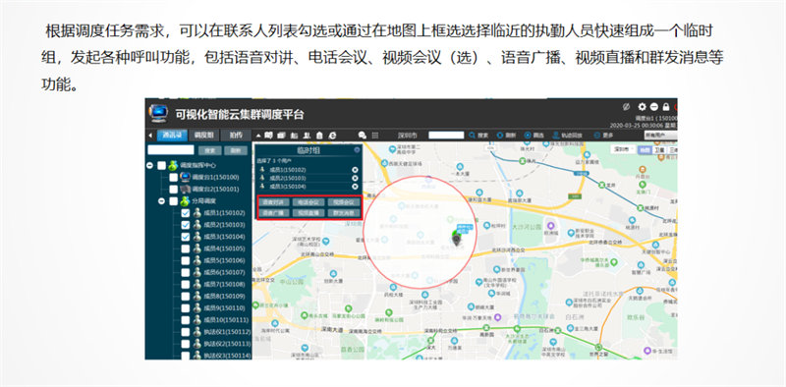This screenshot has width=786, height=387.
Task: Uncheck the 成员2(150103) checkbox
Action: pyautogui.click(x=186, y=225)
